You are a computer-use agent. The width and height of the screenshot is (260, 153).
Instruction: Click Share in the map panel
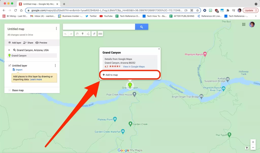[28, 43]
